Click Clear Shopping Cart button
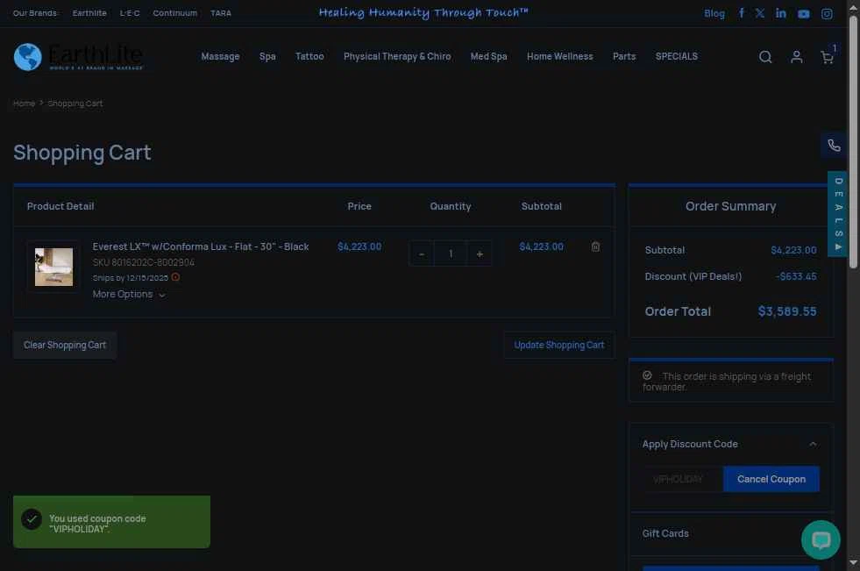860x571 pixels. click(x=65, y=345)
